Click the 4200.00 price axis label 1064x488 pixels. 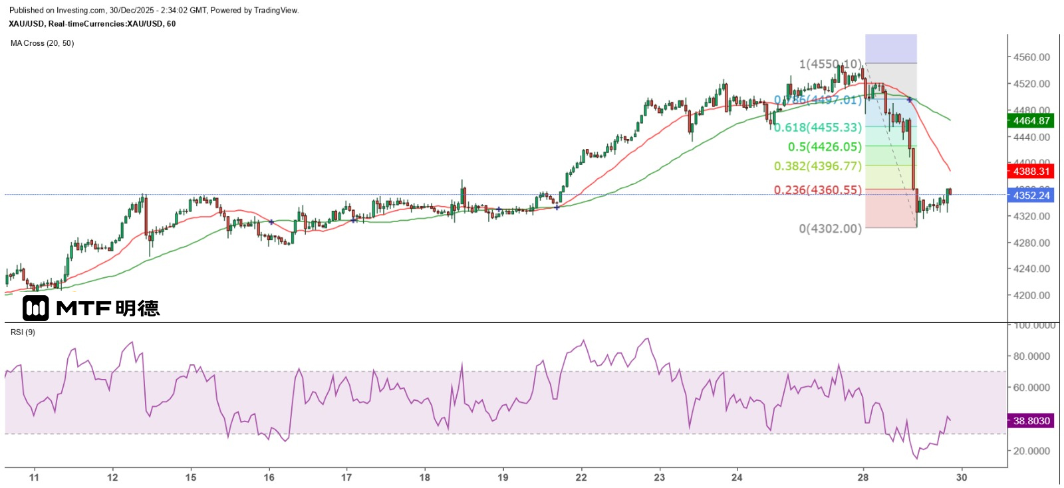point(1031,295)
